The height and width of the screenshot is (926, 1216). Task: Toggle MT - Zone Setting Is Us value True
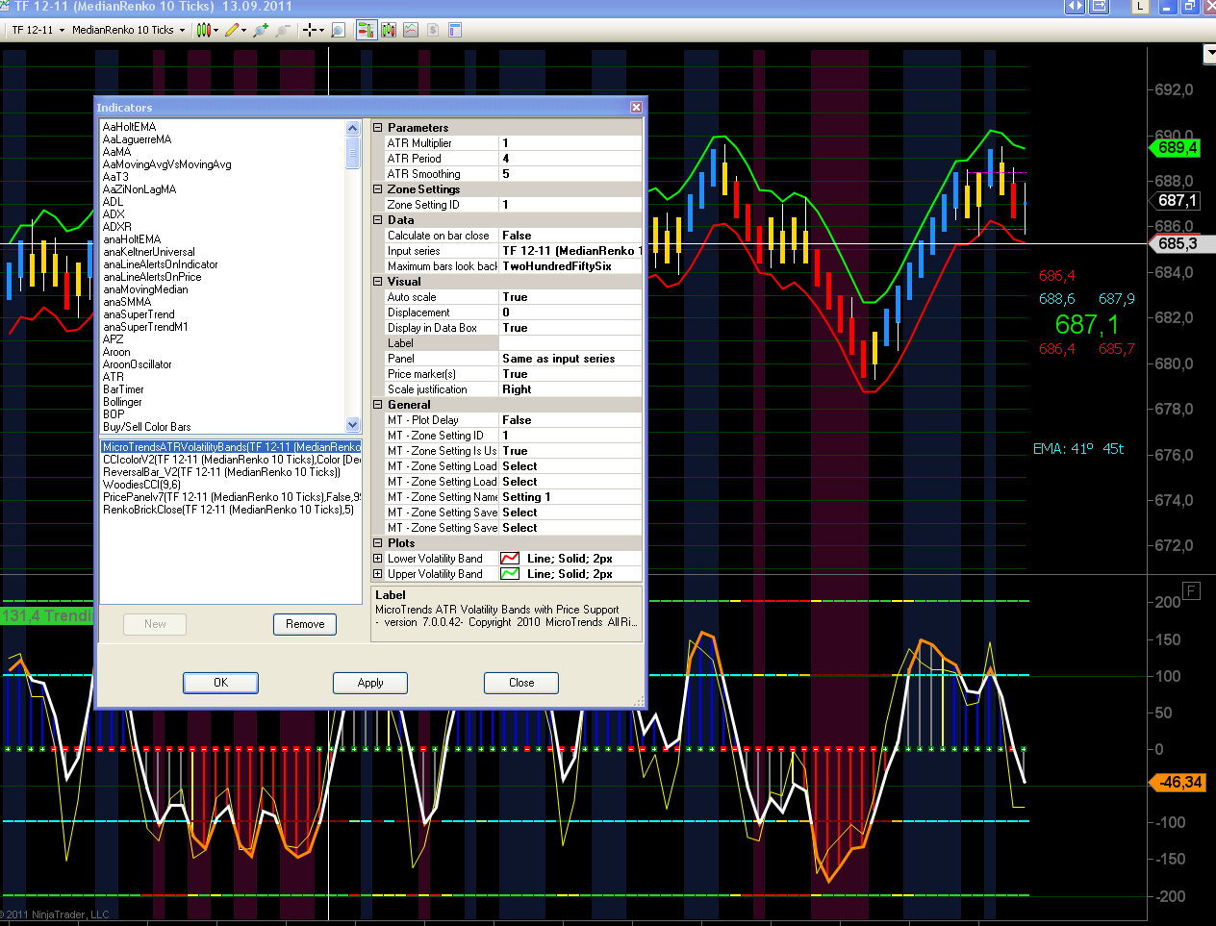(x=570, y=450)
